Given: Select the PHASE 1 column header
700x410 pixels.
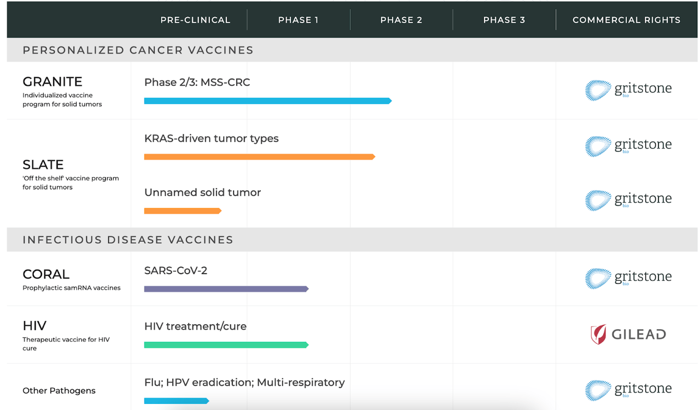Looking at the screenshot, I should [299, 20].
